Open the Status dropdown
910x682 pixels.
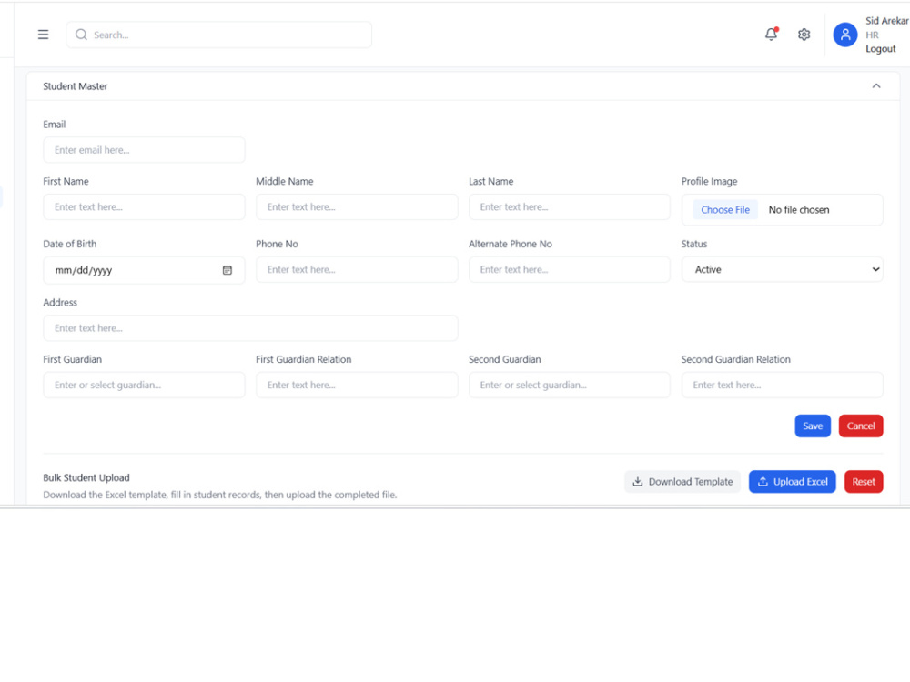coord(783,270)
